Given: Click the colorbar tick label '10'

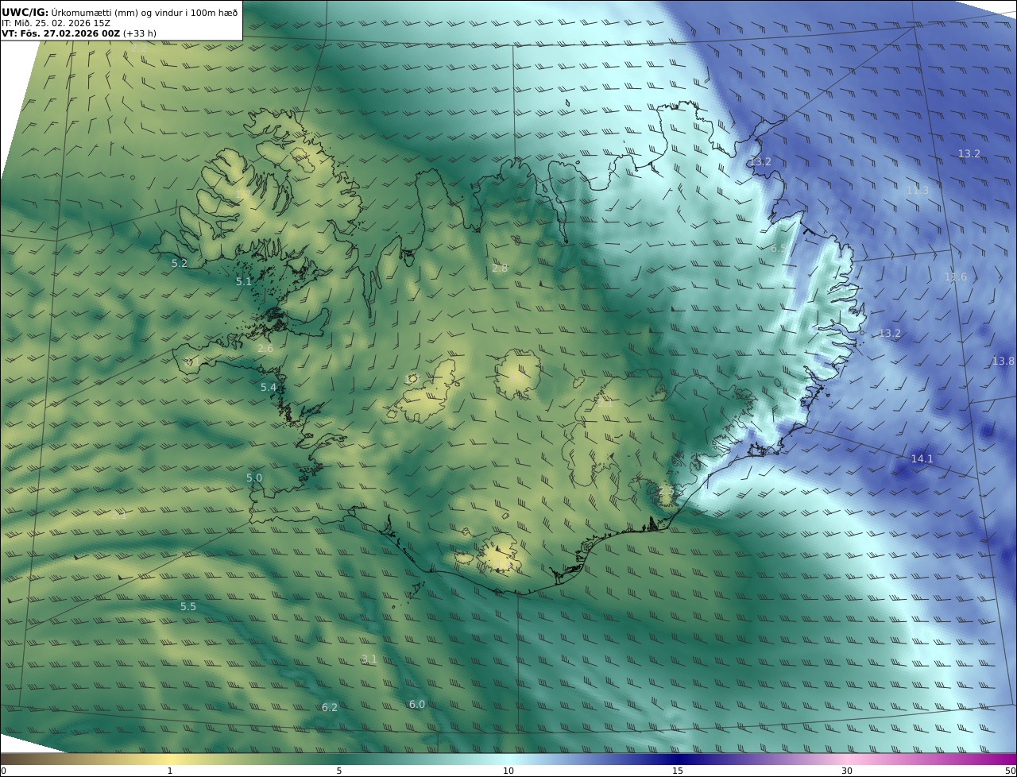Looking at the screenshot, I should 508,771.
